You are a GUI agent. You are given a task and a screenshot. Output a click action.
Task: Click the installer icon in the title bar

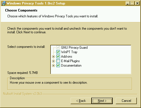[4, 3]
